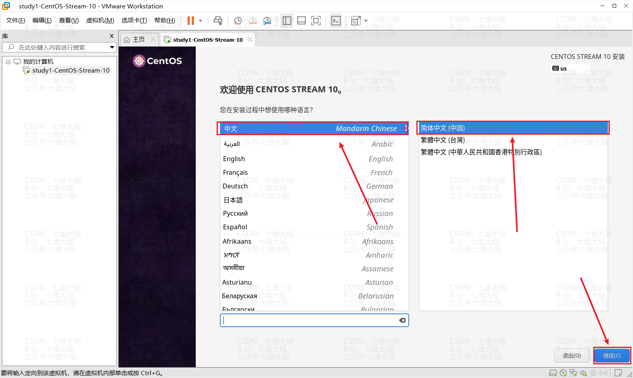
Task: Select Deutsch in the language list
Action: pyautogui.click(x=314, y=186)
